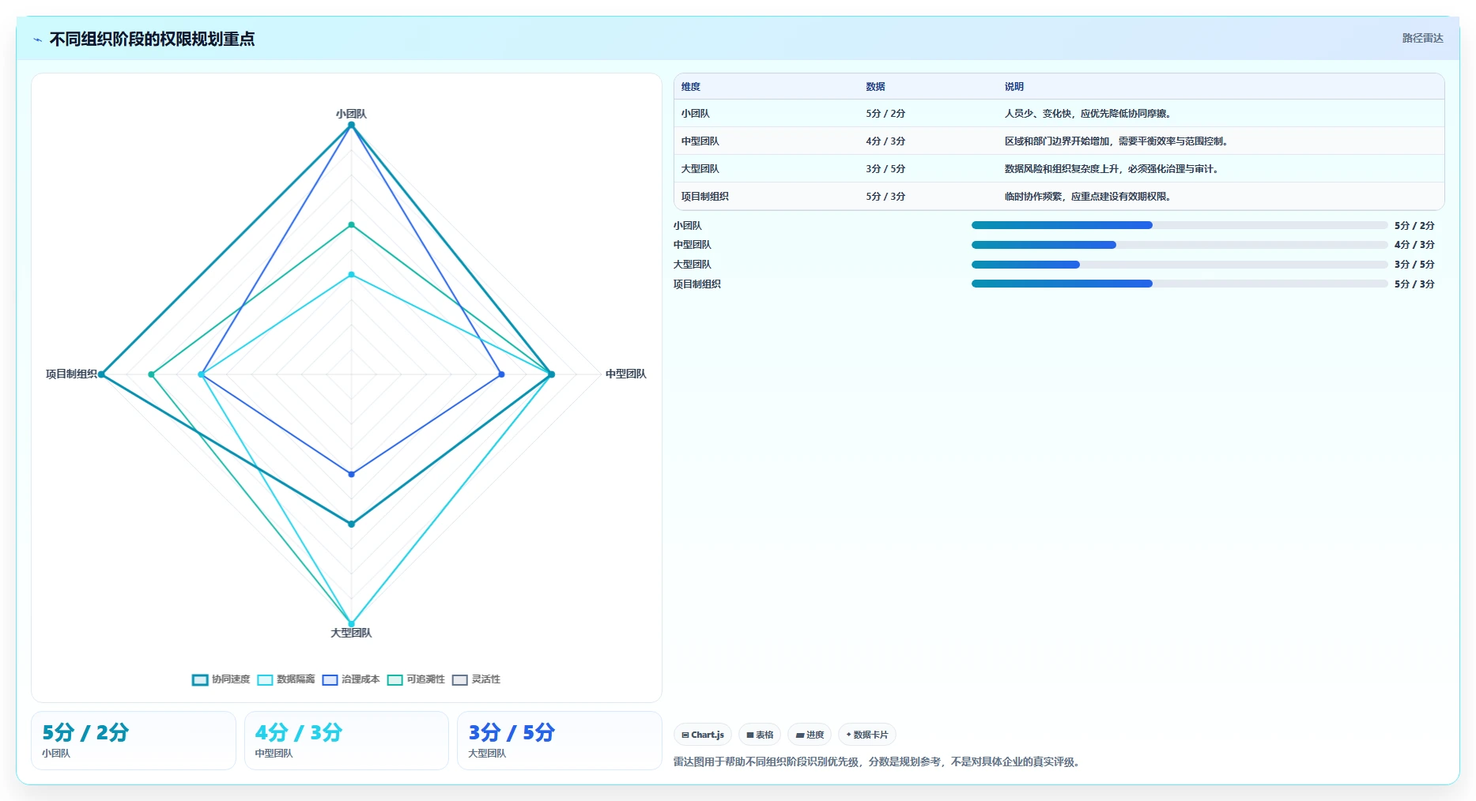Click the top radar vertex at 小团队
Viewport: 1476px width, 801px height.
pyautogui.click(x=352, y=125)
